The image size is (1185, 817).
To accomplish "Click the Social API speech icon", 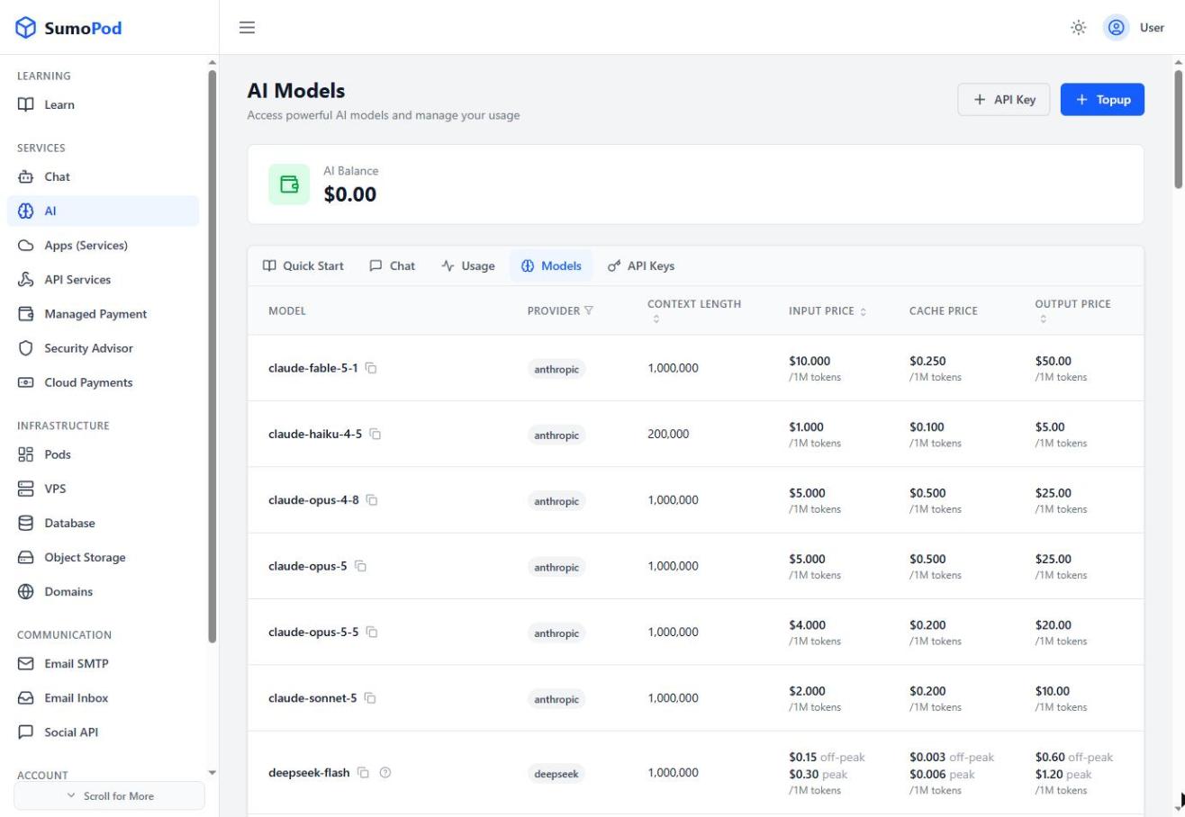I will 26,732.
